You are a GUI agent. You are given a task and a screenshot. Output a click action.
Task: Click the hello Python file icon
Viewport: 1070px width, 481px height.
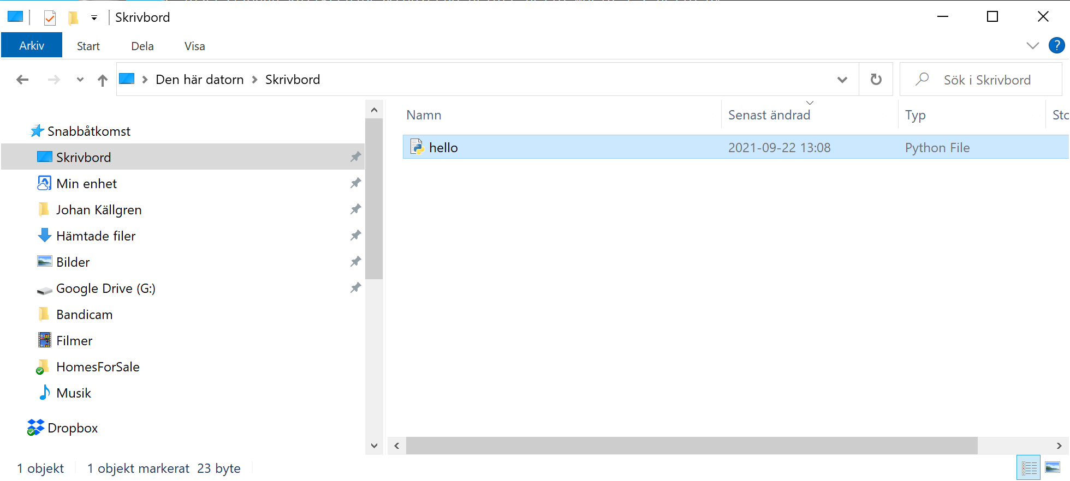coord(417,147)
